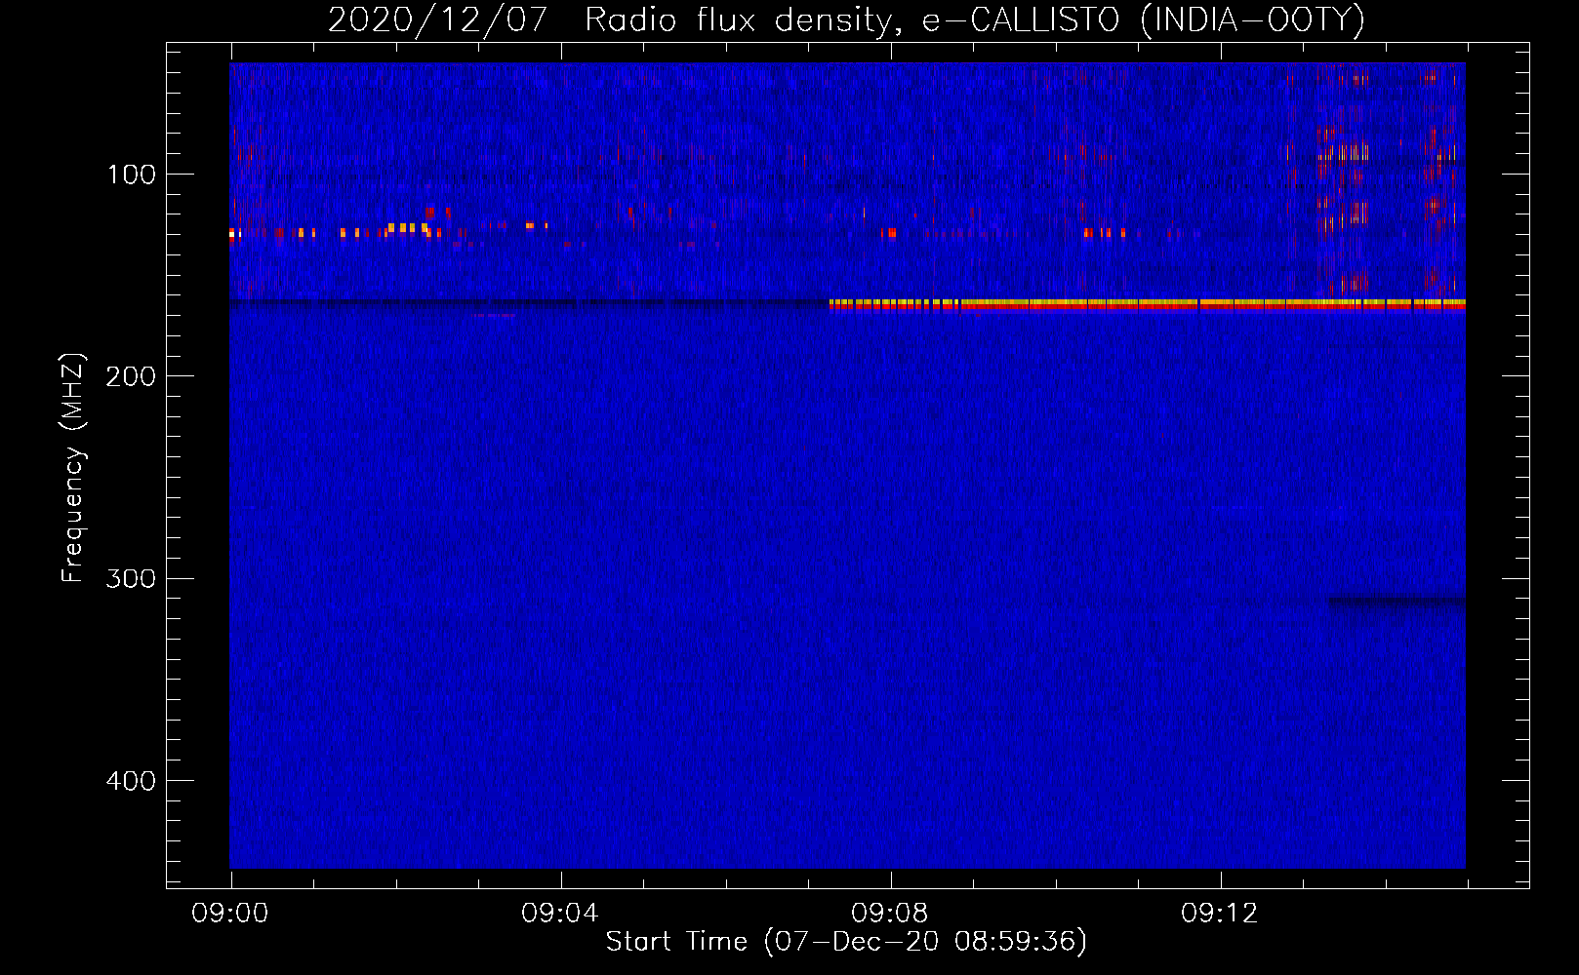The width and height of the screenshot is (1579, 975).
Task: Click the 09:00 time tick label
Action: (x=230, y=914)
